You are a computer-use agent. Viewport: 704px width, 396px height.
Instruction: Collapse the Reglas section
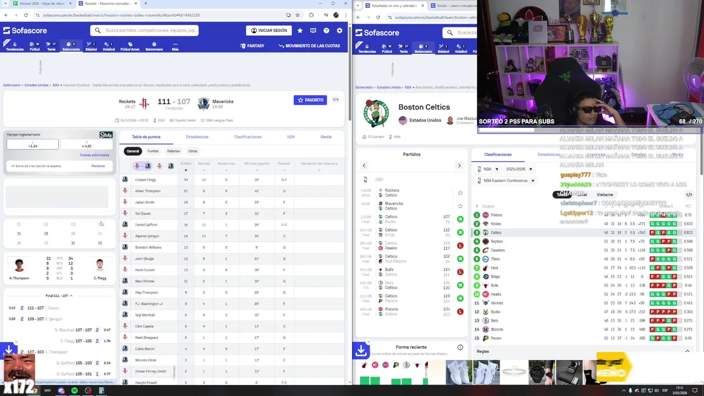click(687, 351)
